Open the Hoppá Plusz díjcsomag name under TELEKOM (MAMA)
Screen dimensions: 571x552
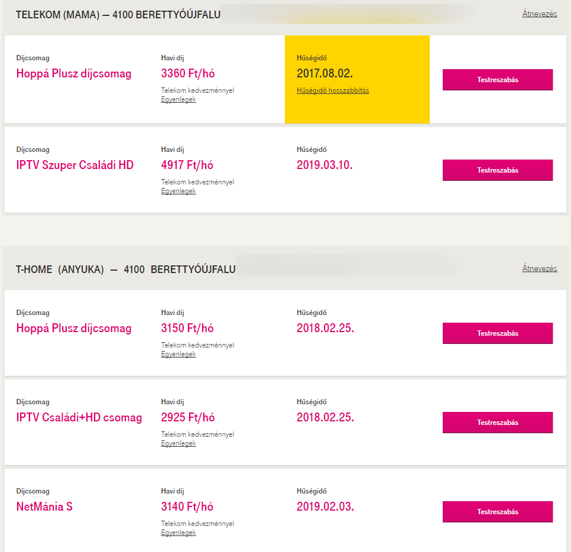(x=74, y=74)
